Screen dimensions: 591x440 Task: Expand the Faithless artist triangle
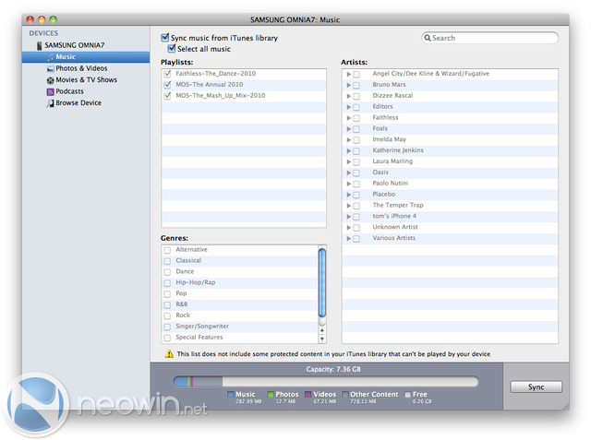(x=349, y=118)
